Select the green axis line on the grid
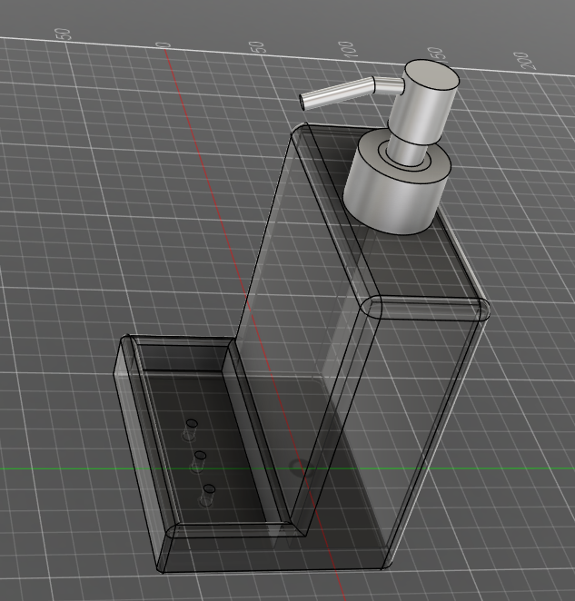The image size is (575, 601). click(x=287, y=468)
